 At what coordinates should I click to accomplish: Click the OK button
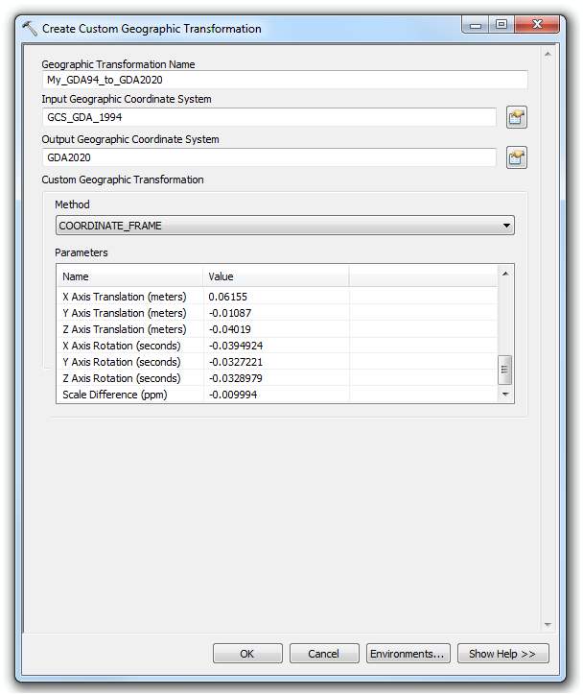tap(247, 654)
